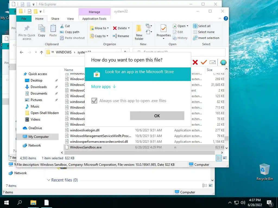Expand the Copy to dropdown
The width and height of the screenshot is (278, 208).
(x=107, y=36)
